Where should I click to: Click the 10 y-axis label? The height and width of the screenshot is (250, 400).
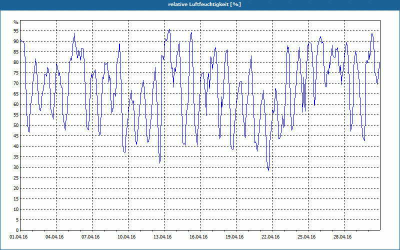[16, 209]
